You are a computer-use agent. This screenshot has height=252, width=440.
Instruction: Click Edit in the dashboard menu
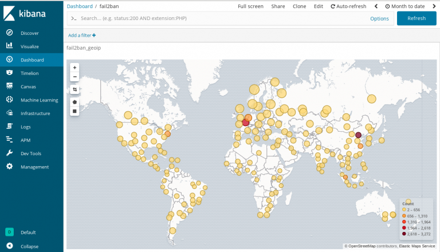point(318,6)
